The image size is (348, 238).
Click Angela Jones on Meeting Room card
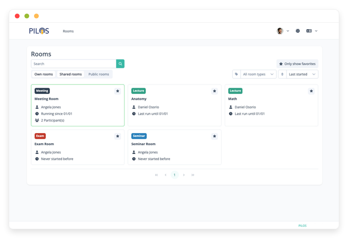[51, 107]
